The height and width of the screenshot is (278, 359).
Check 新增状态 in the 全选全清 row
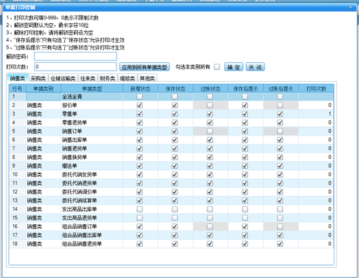click(139, 97)
